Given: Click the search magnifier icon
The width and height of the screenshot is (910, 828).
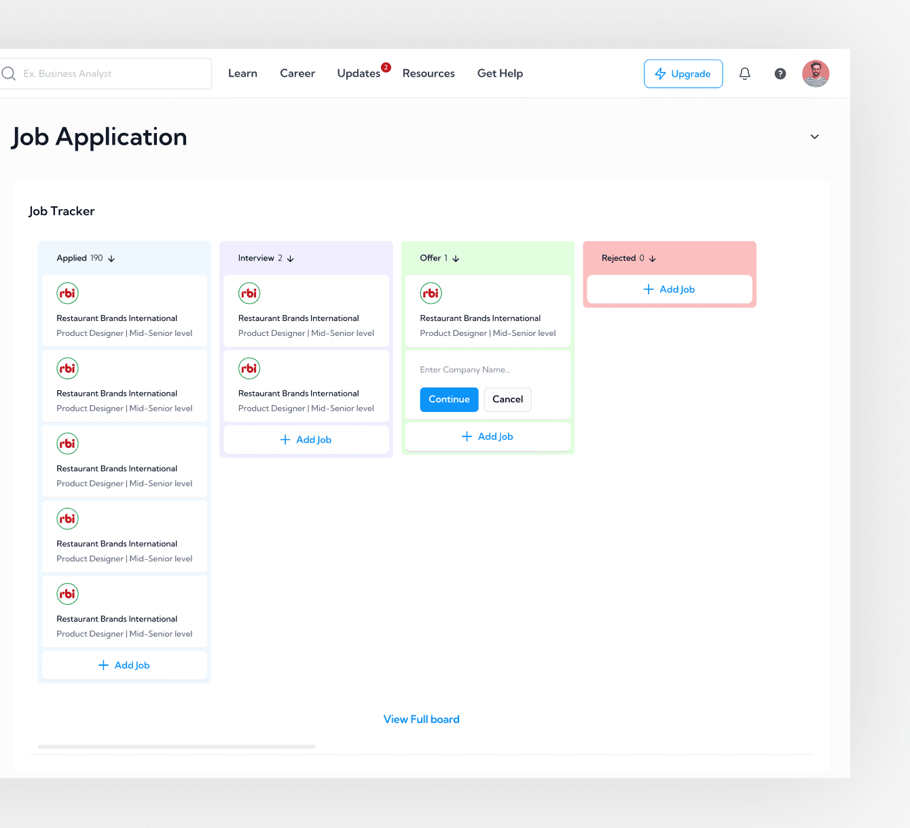Looking at the screenshot, I should [9, 73].
